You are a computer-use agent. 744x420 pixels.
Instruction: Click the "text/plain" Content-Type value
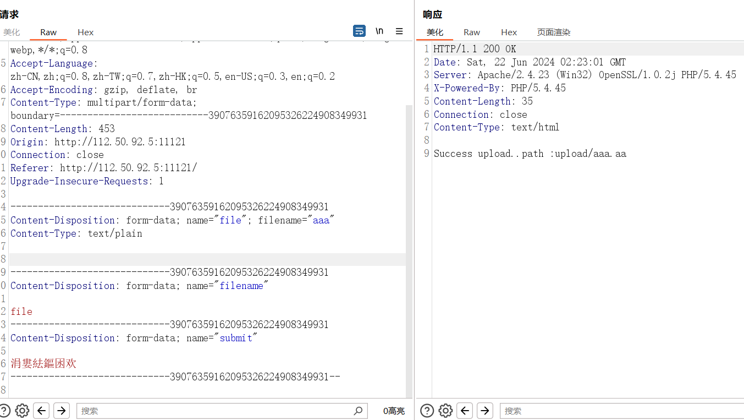(x=115, y=233)
